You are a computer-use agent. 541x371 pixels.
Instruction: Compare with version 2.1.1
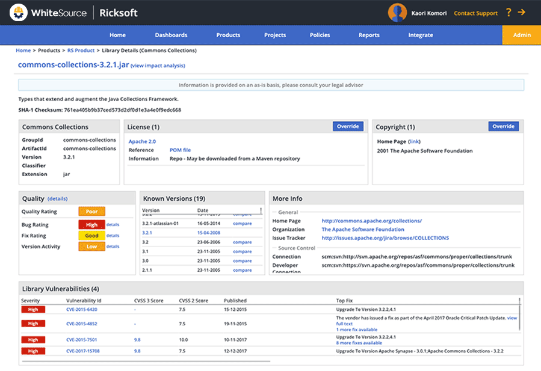(242, 270)
